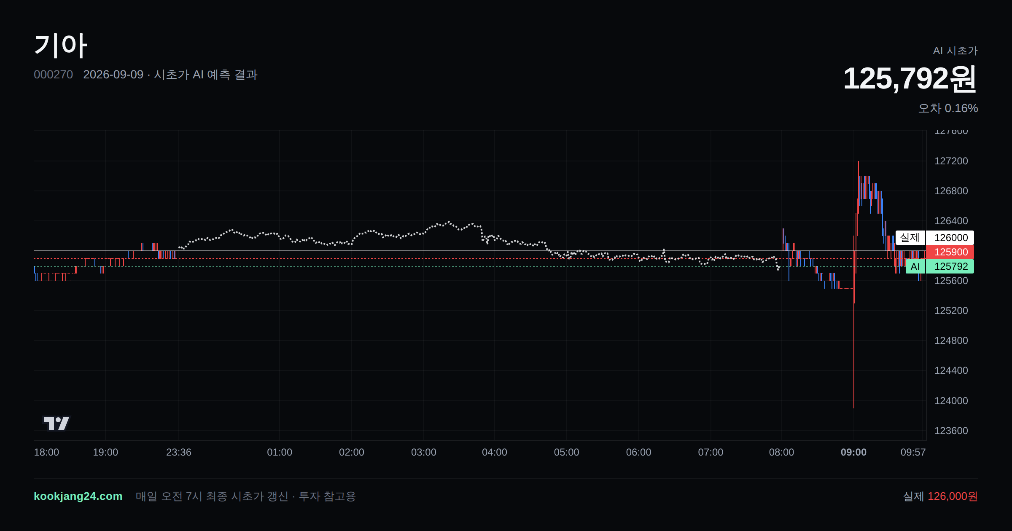
Task: Click the green AI 125792 price label
Action: pyautogui.click(x=939, y=266)
